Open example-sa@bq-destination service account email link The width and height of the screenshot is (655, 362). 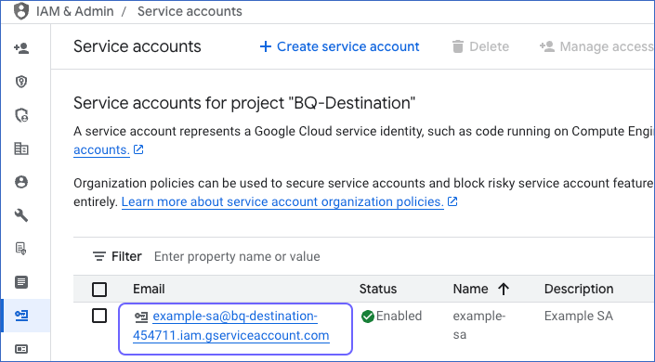(x=231, y=326)
